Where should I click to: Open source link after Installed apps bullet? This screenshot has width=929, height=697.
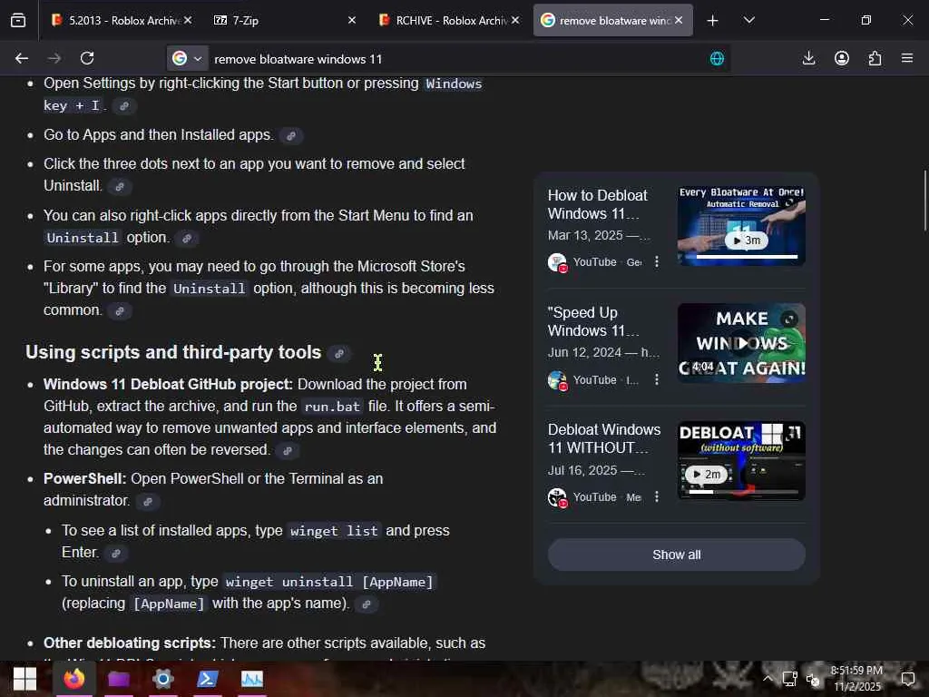291,136
